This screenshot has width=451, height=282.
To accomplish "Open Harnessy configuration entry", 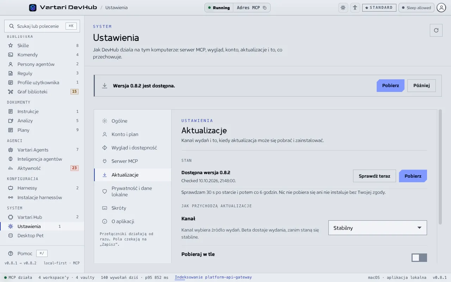I will tap(42, 188).
